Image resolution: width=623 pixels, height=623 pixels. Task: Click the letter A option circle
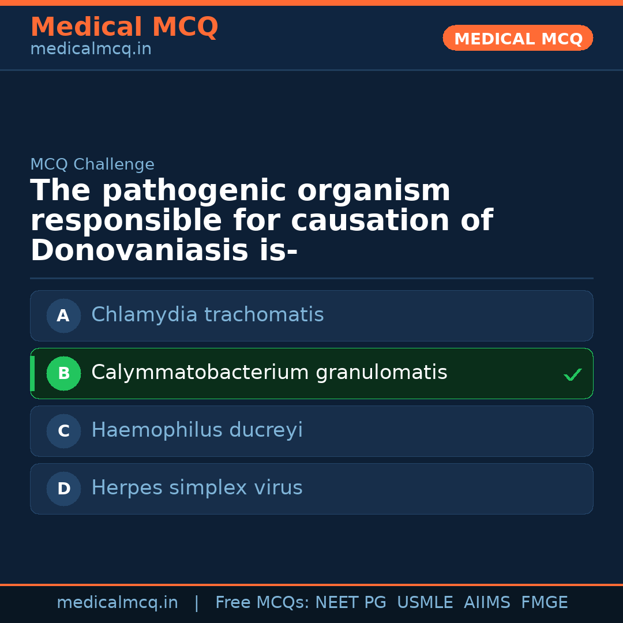[x=63, y=316]
